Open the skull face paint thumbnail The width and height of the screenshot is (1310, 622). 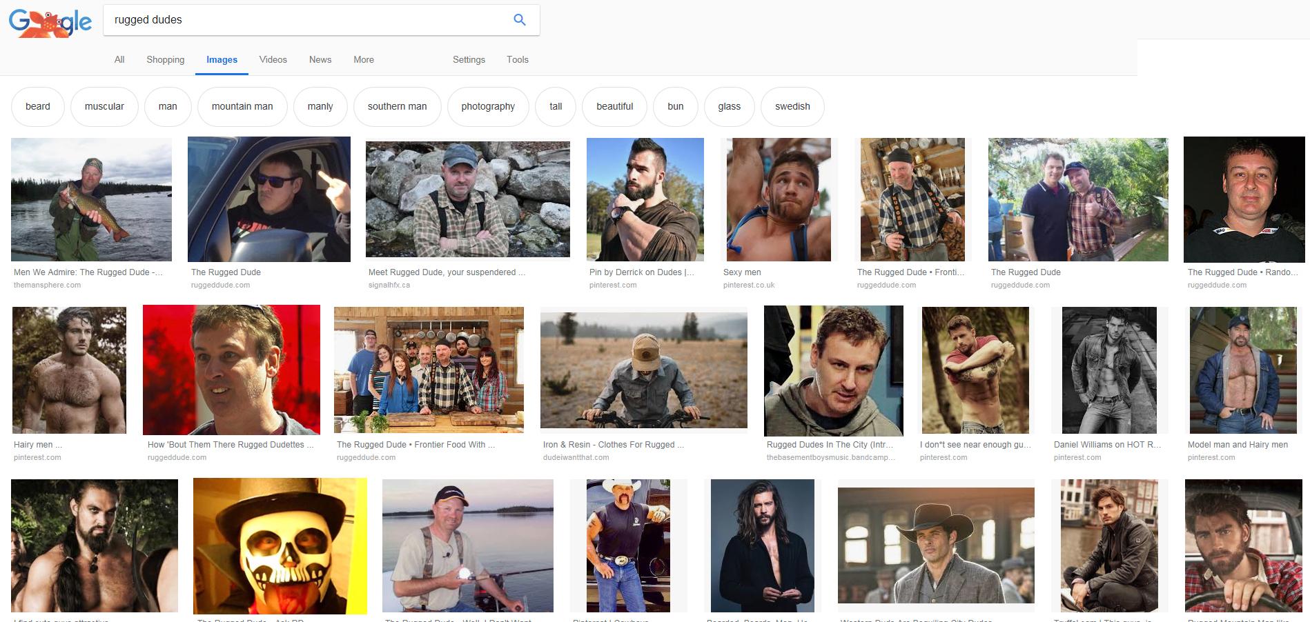tap(280, 546)
